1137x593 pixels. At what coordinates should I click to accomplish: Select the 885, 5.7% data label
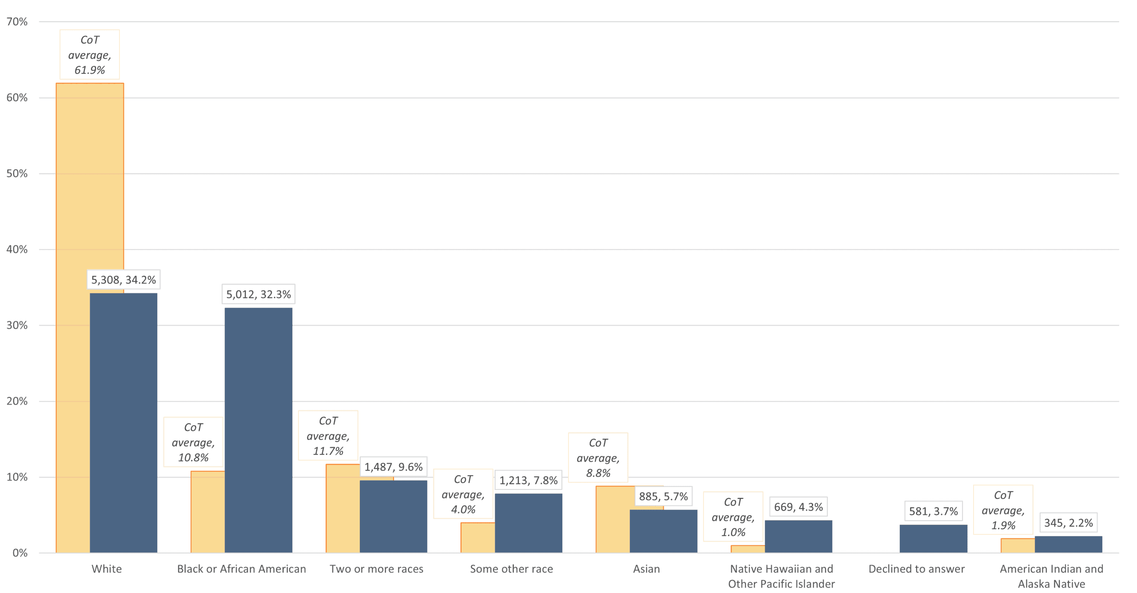pos(664,496)
